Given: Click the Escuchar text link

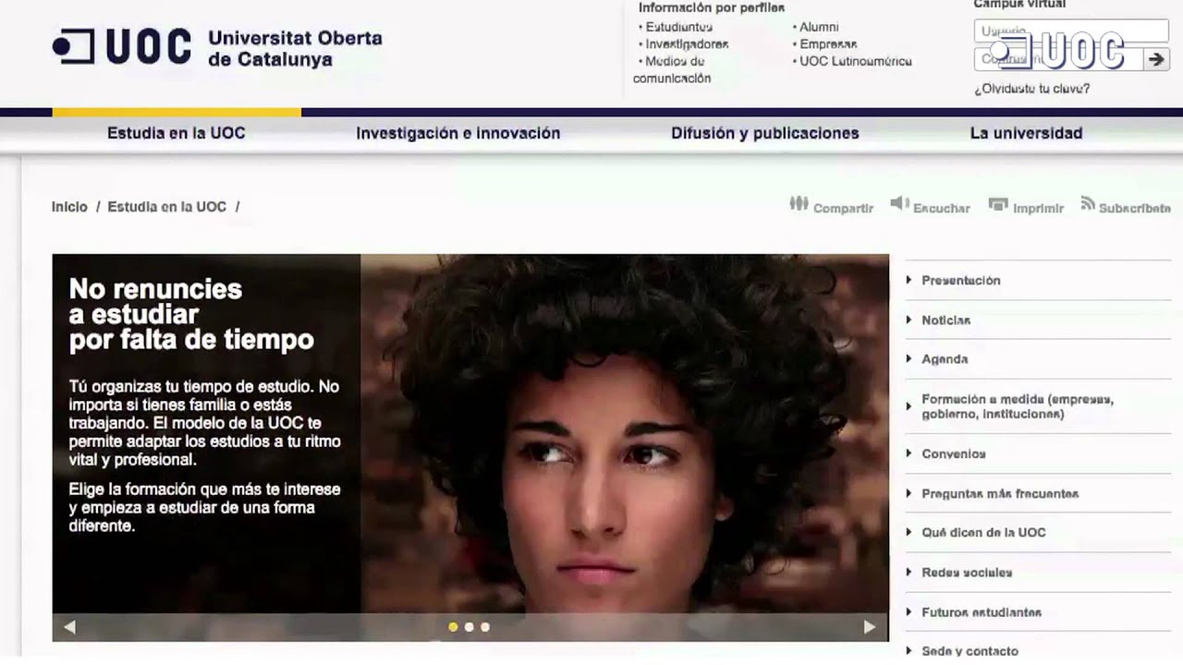Looking at the screenshot, I should (942, 209).
